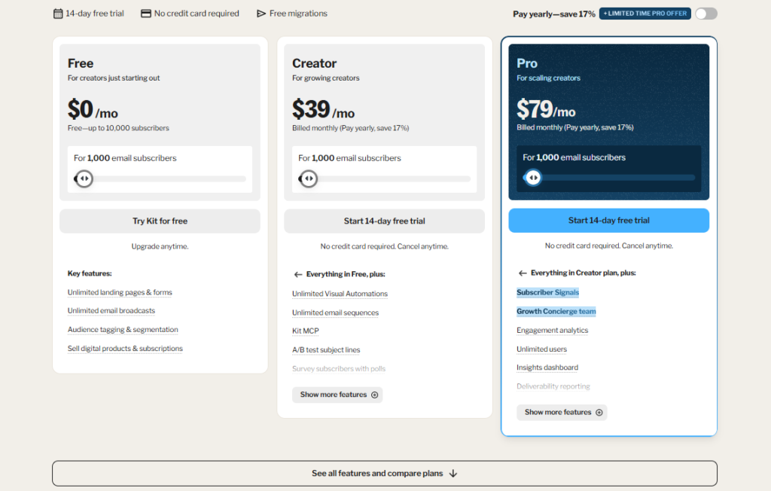The image size is (771, 491).
Task: Click the Free plan slider track
Action: pyautogui.click(x=160, y=178)
